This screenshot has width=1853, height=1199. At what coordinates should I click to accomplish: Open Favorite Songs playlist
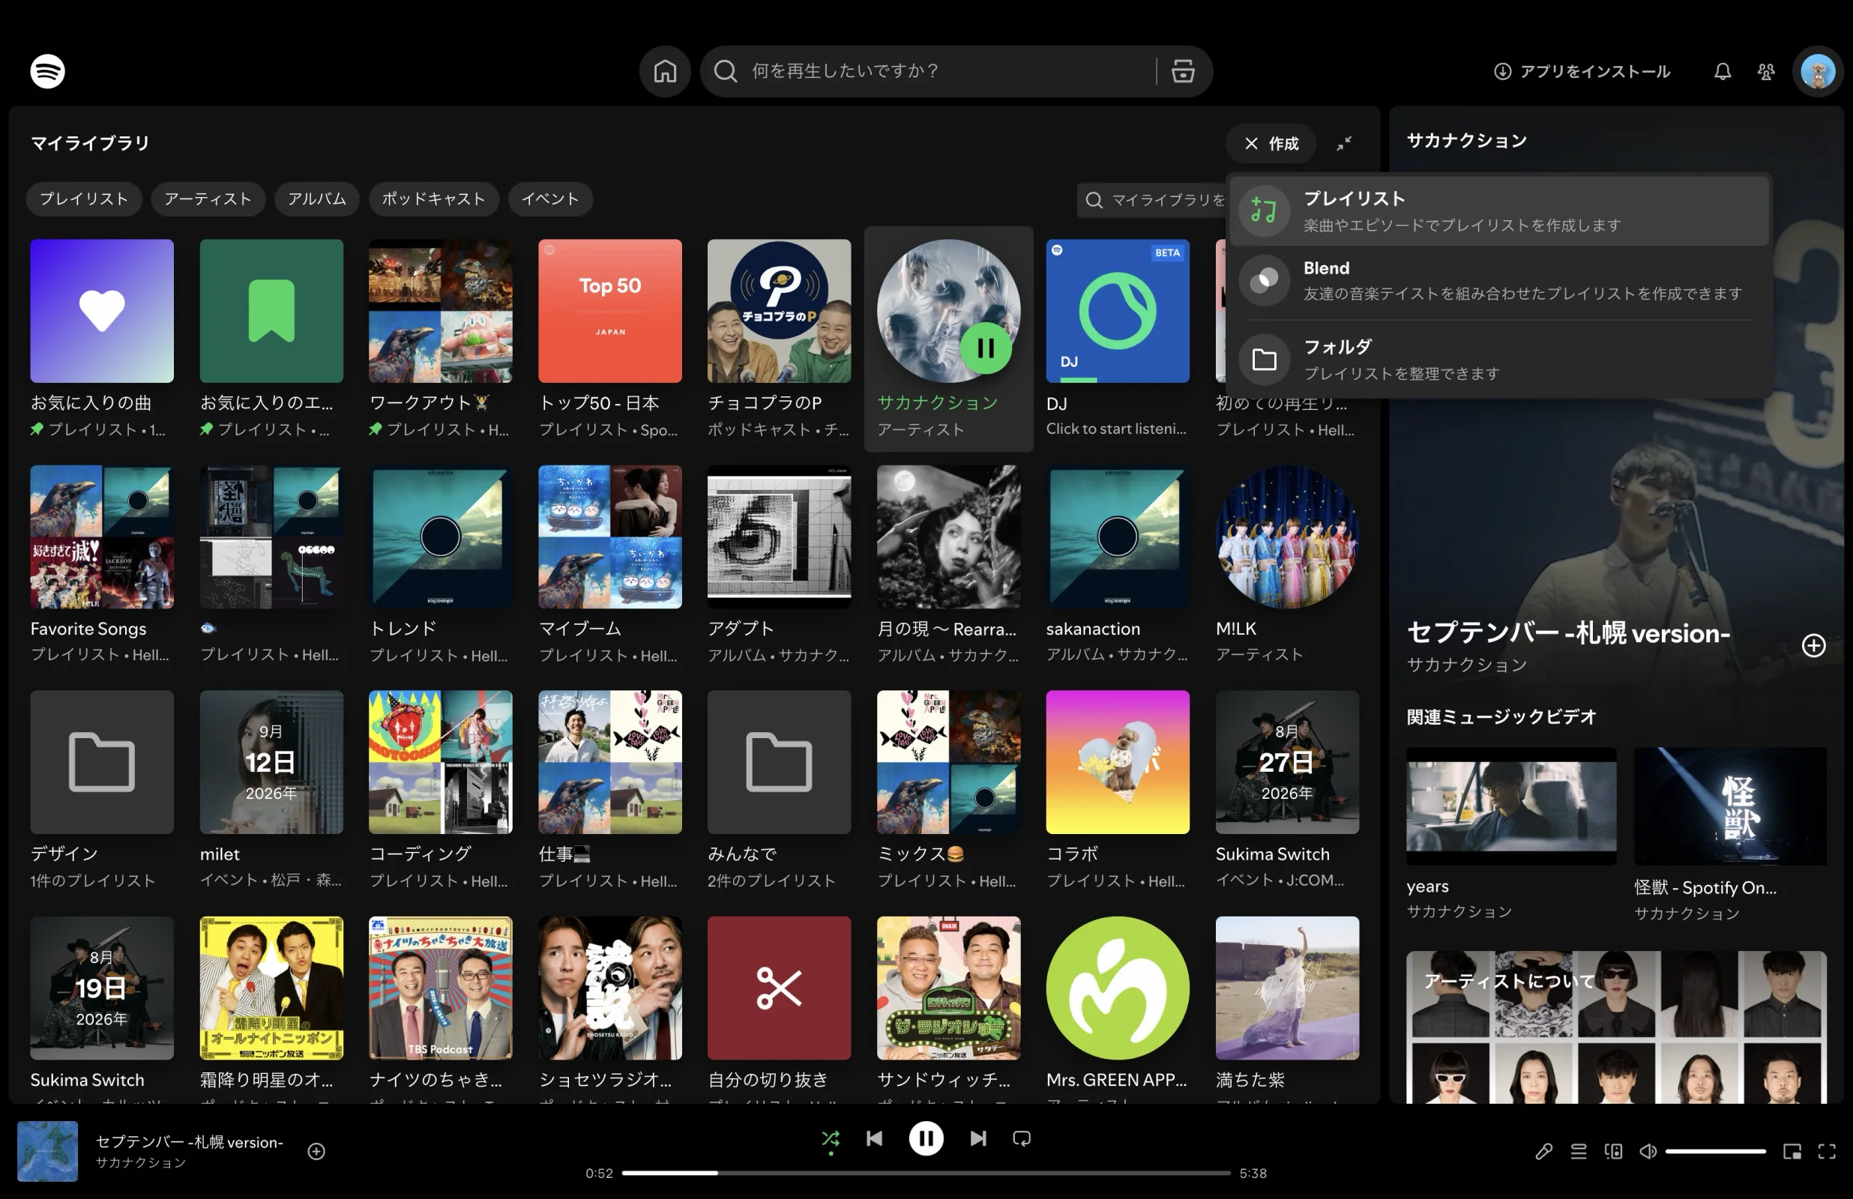[101, 564]
